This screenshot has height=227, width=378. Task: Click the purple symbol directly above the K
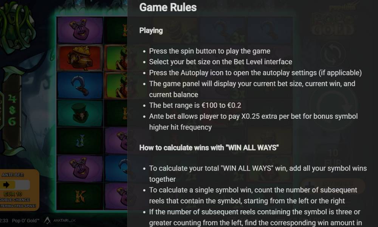(x=80, y=168)
